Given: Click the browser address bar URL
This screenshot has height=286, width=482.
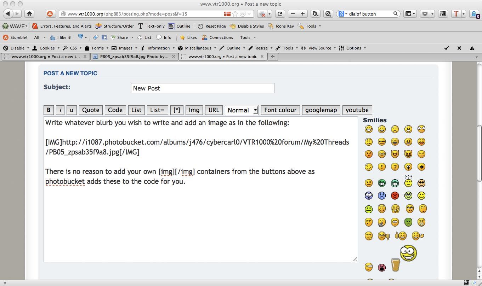Looking at the screenshot, I should pos(127,14).
